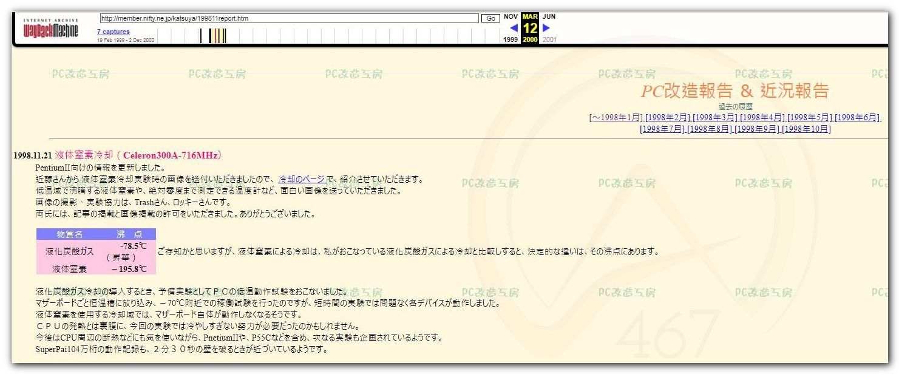Click the 物質名 table header
This screenshot has height=374, width=899.
tap(70, 234)
